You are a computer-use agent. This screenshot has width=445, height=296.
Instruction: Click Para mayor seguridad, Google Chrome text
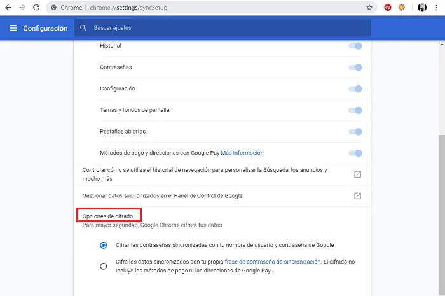pyautogui.click(x=152, y=225)
